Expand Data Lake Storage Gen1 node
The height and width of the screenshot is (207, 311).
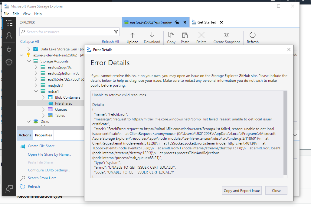[x=28, y=49]
